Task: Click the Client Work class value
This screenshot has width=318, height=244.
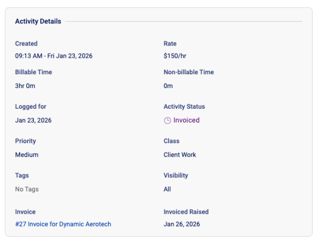Action: click(180, 155)
